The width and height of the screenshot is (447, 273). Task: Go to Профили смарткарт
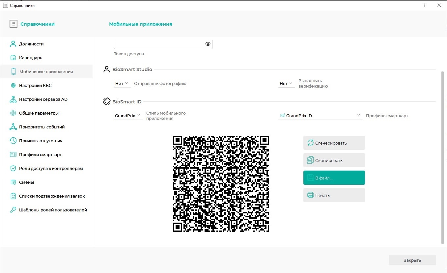pyautogui.click(x=46, y=154)
